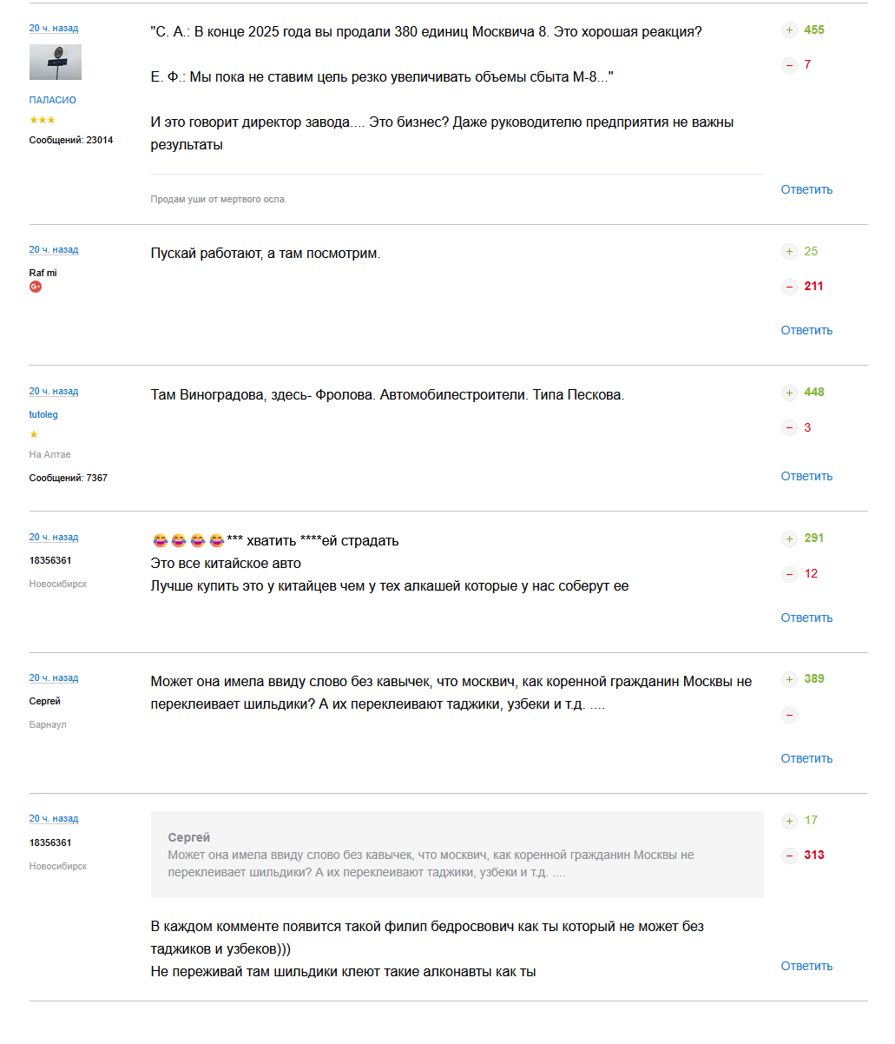Downvote ПАЛАСИО's comment with minus icon
Screen dimensions: 895x1044
789,65
